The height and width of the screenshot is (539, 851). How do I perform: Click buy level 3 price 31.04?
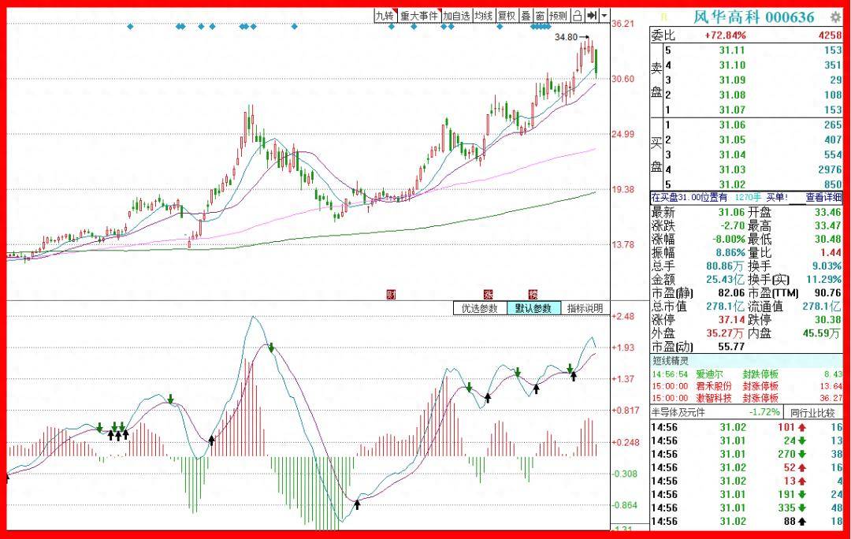(x=731, y=154)
